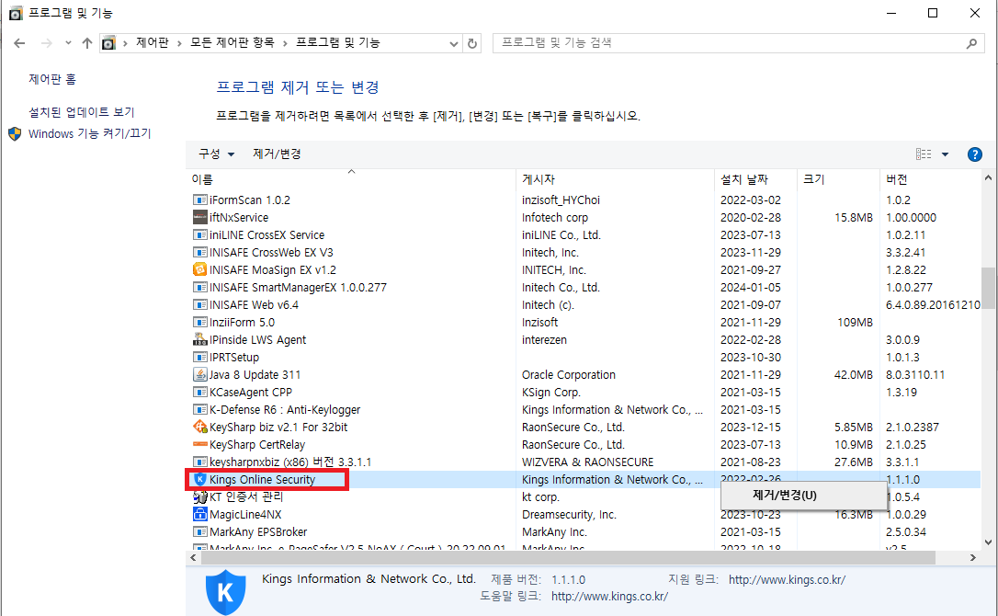Click 모든 제어판 항목 in the breadcrumb
Image resolution: width=998 pixels, height=616 pixels.
232,42
